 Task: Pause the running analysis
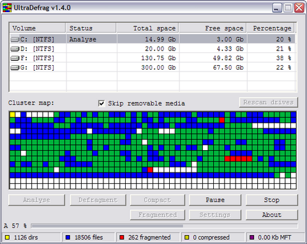[x=215, y=200]
